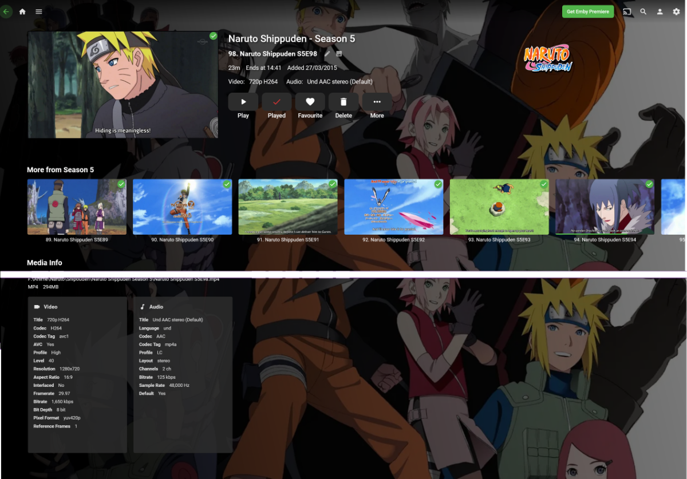This screenshot has height=479, width=687.
Task: Click the 'More from Season 5' heading
Action: 61,170
